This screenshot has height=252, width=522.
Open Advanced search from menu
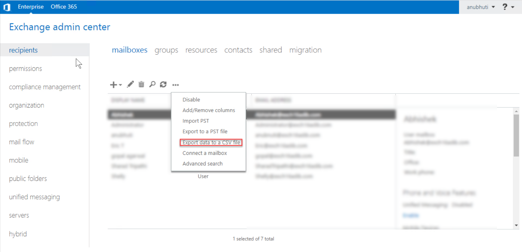[x=202, y=163]
